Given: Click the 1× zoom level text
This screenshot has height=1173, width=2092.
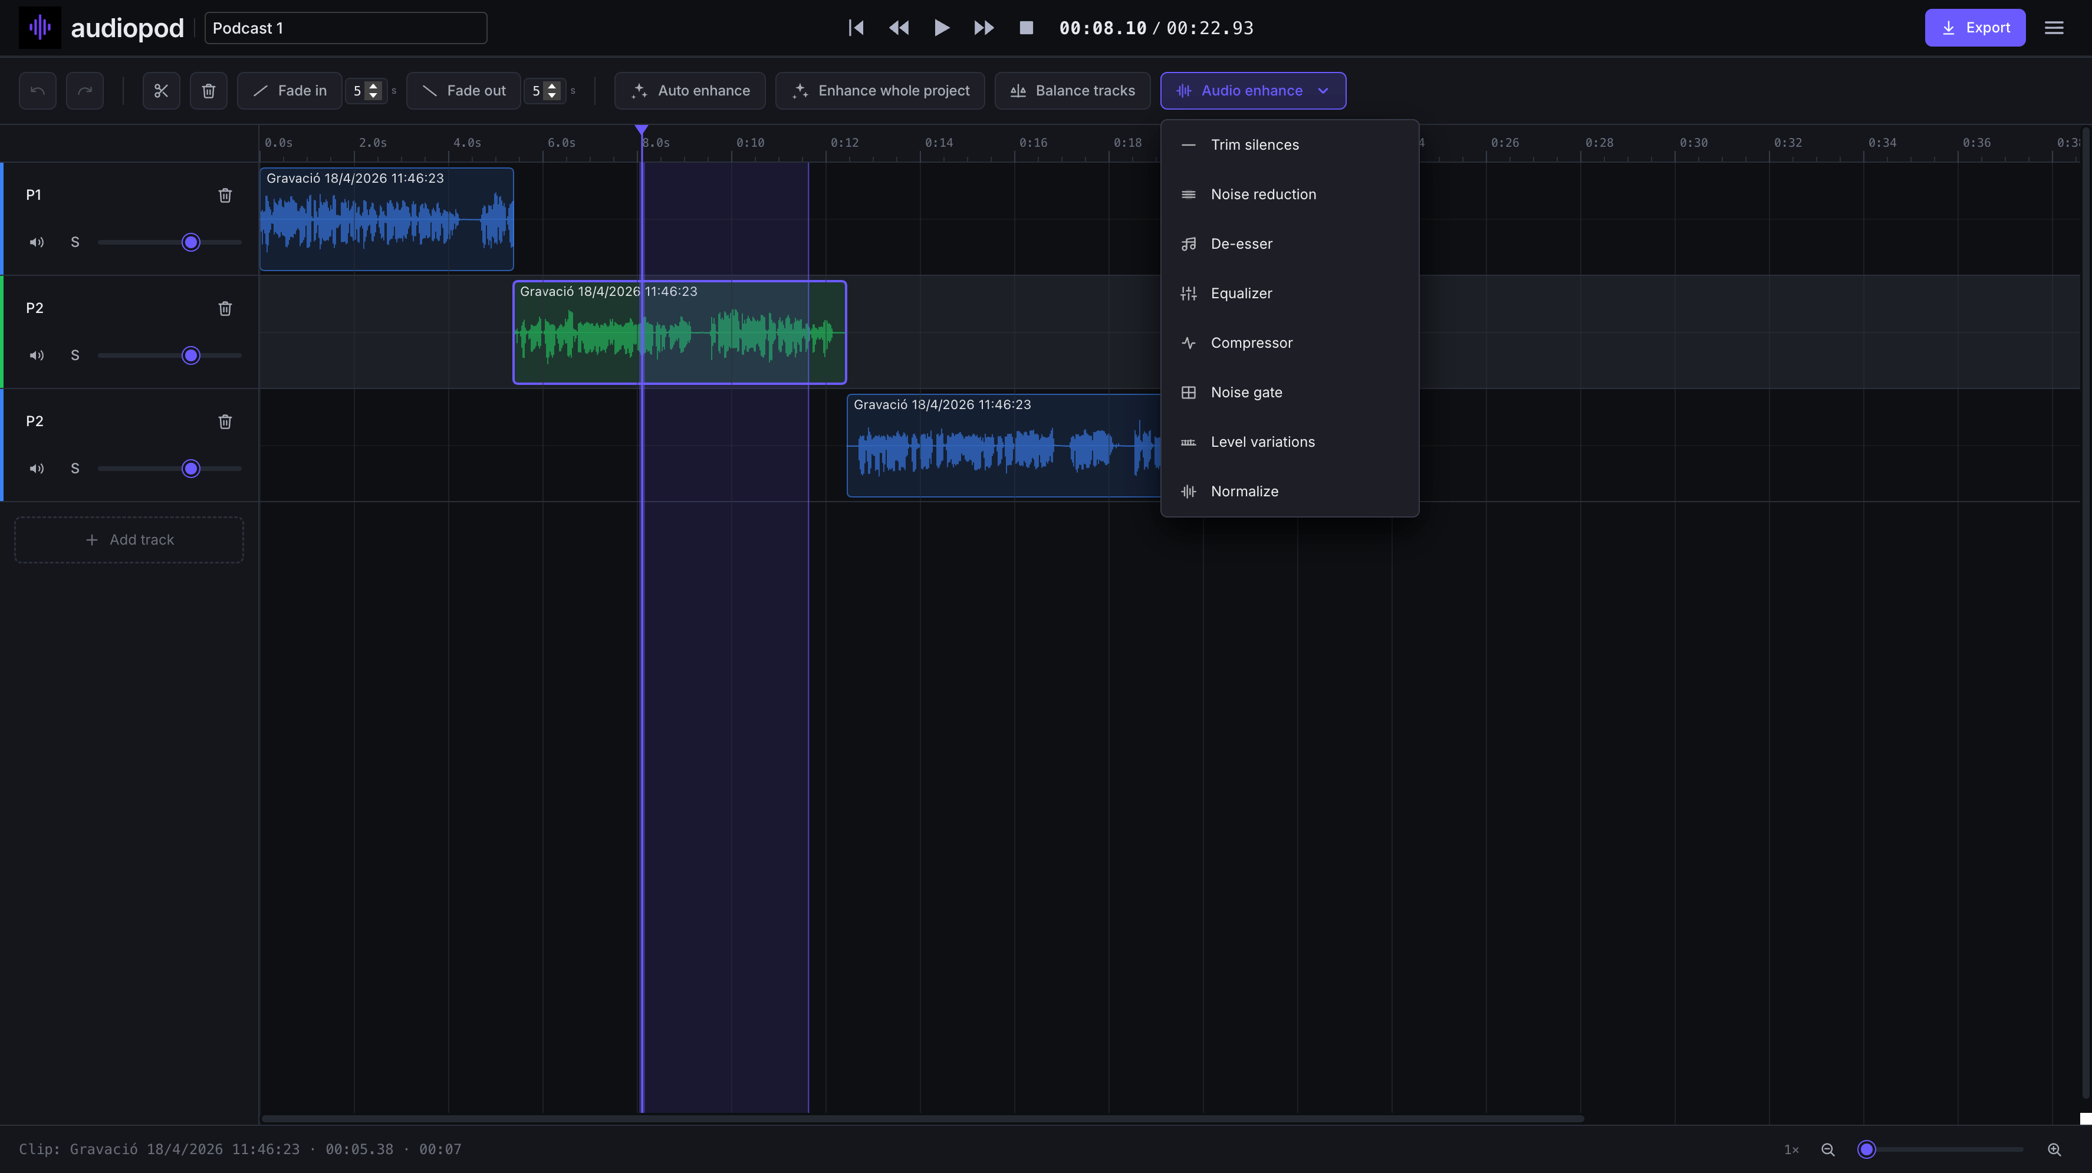Looking at the screenshot, I should pos(1791,1149).
